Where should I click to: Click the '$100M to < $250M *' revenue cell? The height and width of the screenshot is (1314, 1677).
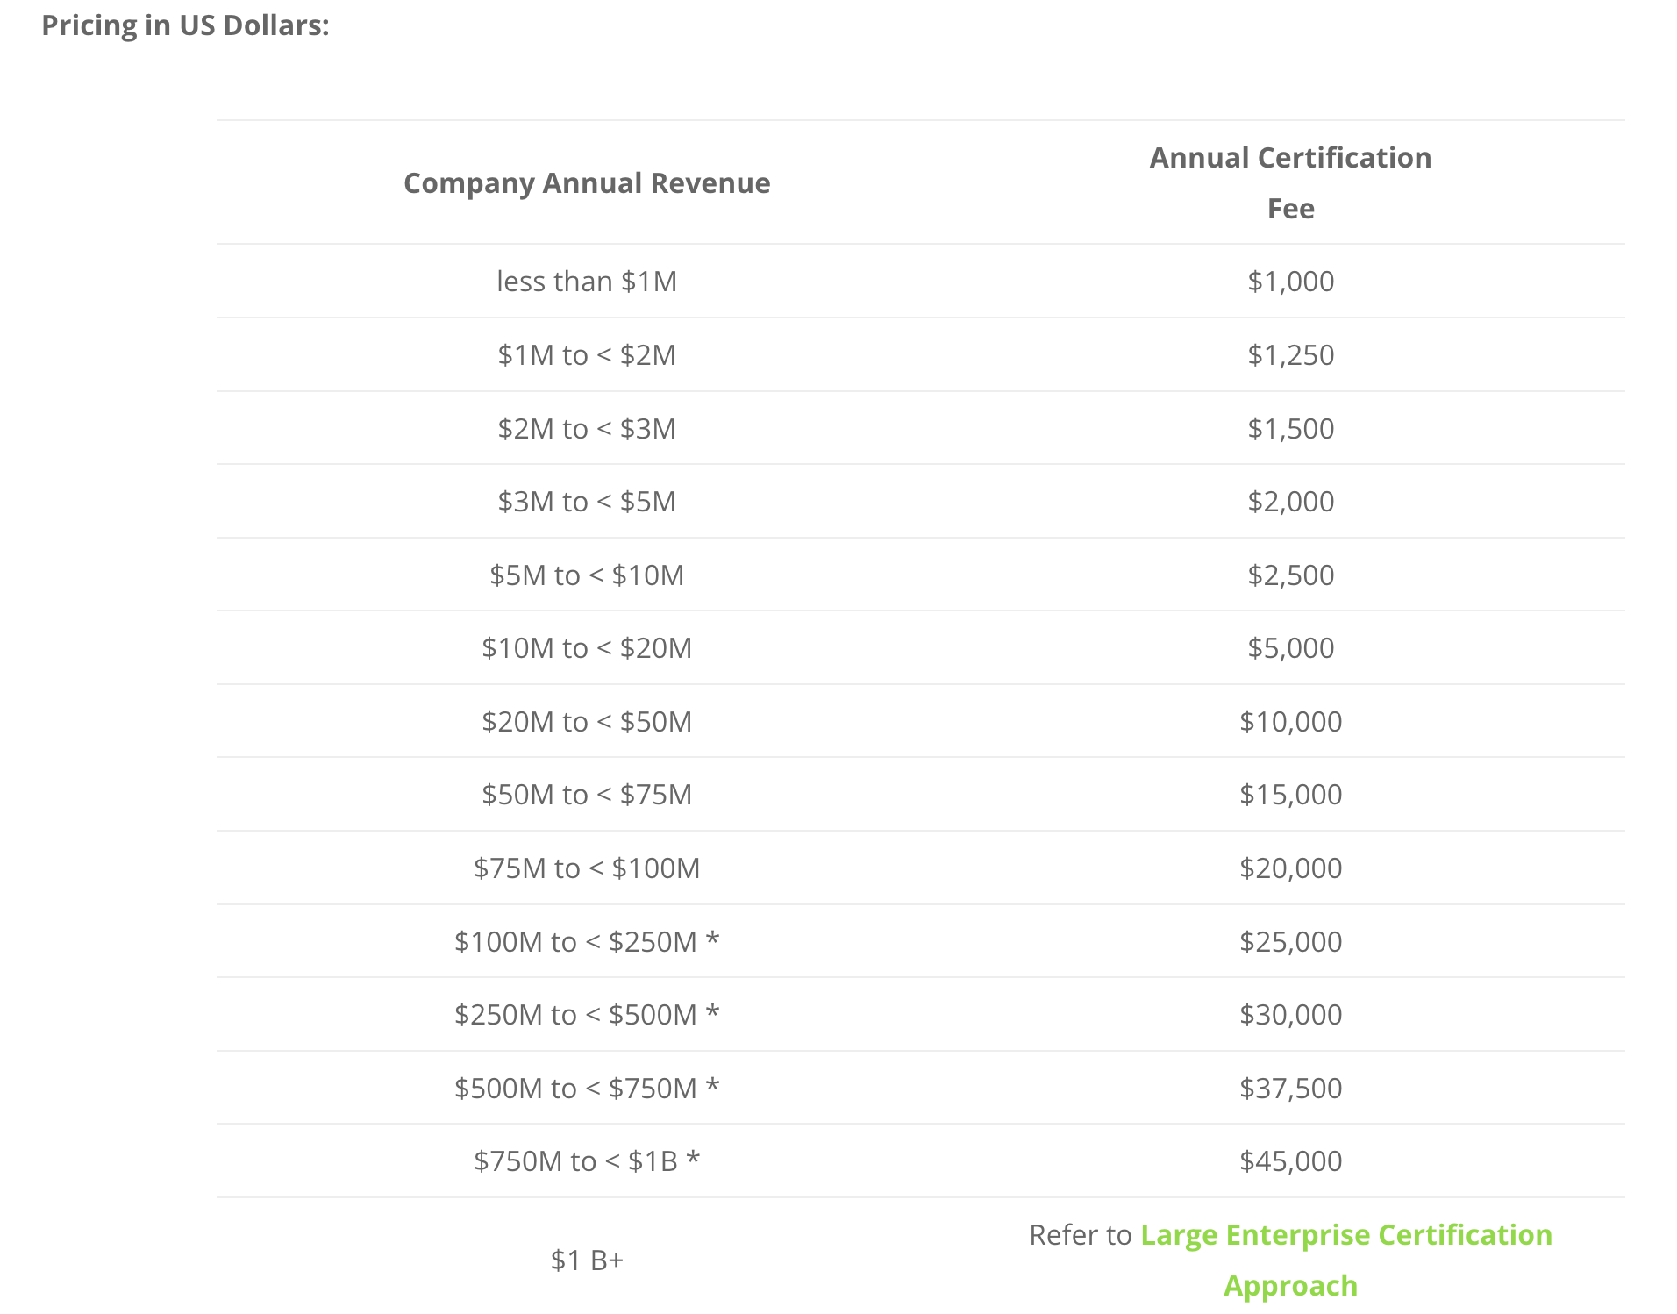(587, 941)
